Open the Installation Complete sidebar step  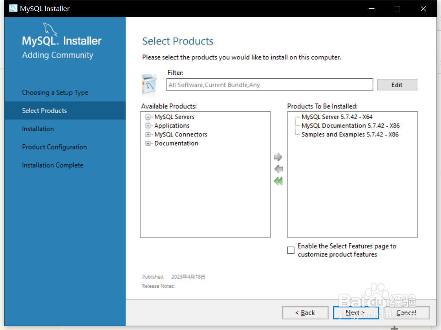click(52, 165)
